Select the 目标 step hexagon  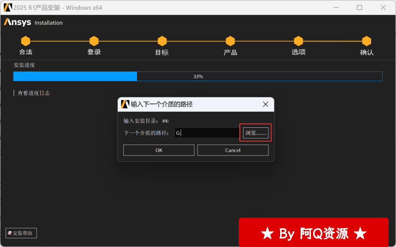(162, 41)
